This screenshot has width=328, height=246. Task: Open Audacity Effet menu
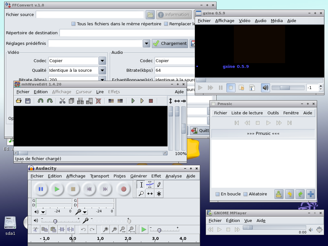pos(156,176)
